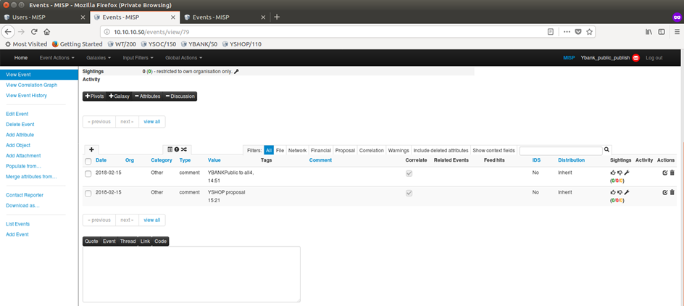Click the Pocket save icon in address bar

pos(578,32)
